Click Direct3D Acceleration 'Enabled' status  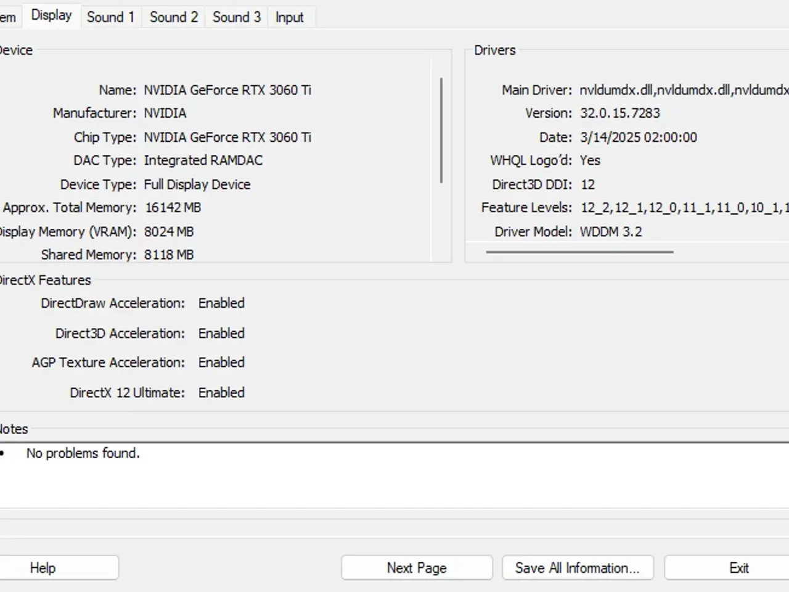(221, 334)
